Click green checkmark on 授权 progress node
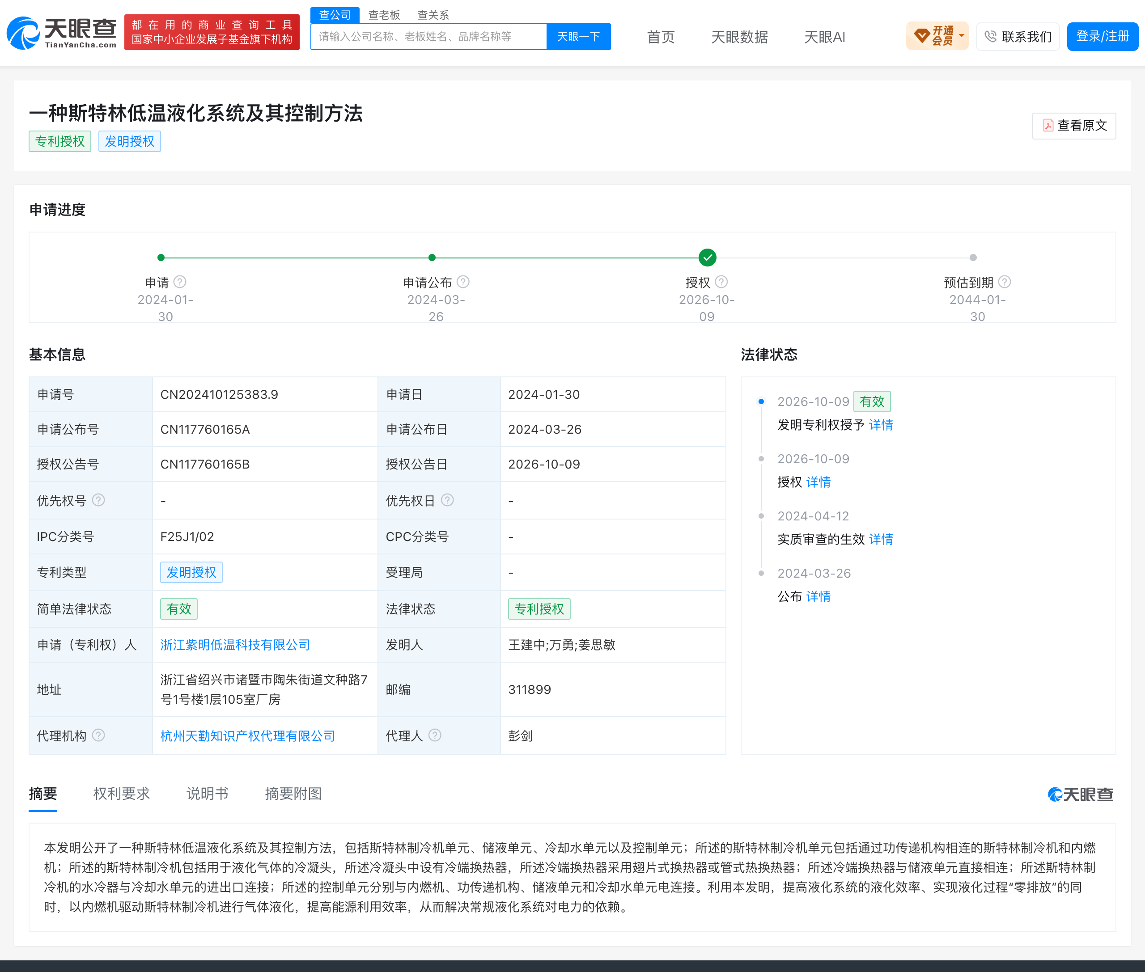Screen dimensions: 1145x972 click(707, 258)
